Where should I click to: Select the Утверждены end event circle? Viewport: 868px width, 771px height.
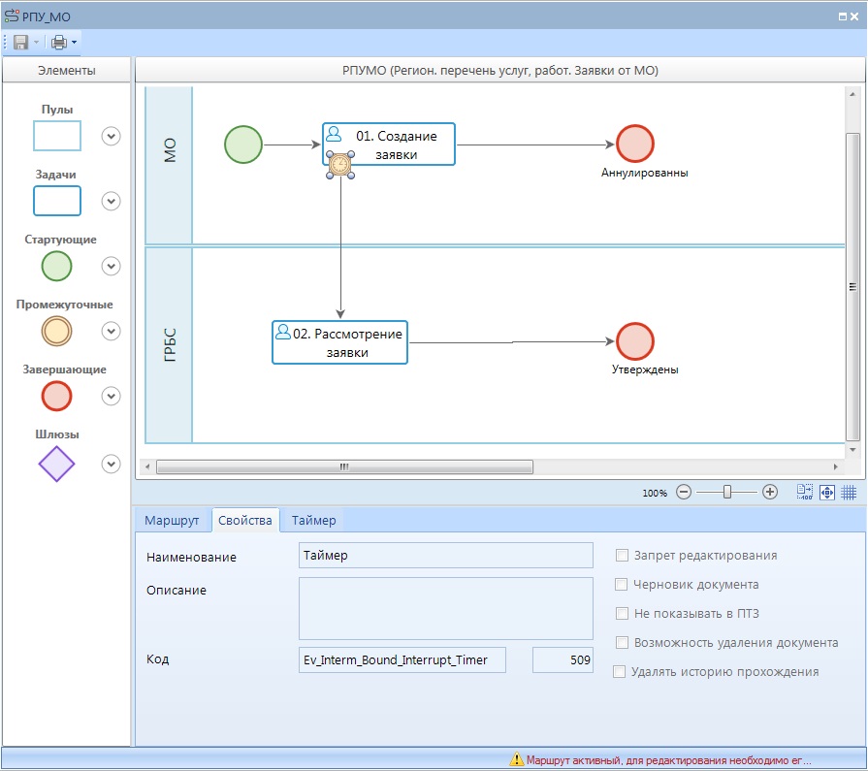[635, 341]
